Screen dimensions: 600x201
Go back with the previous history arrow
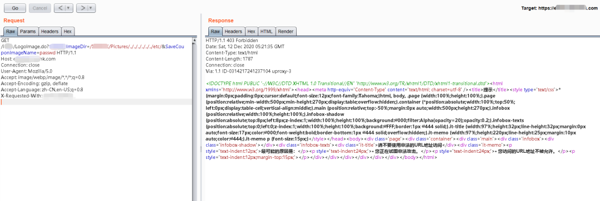point(61,8)
